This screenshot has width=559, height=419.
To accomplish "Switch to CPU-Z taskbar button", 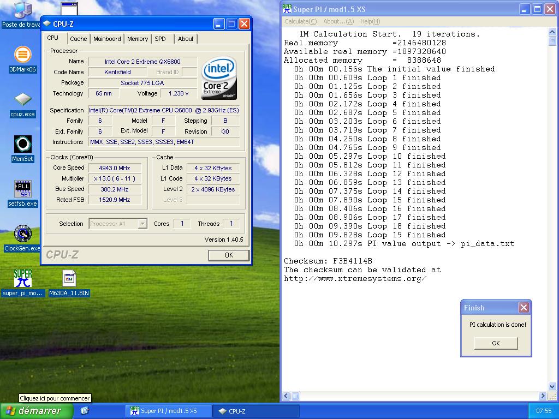I will pyautogui.click(x=255, y=411).
